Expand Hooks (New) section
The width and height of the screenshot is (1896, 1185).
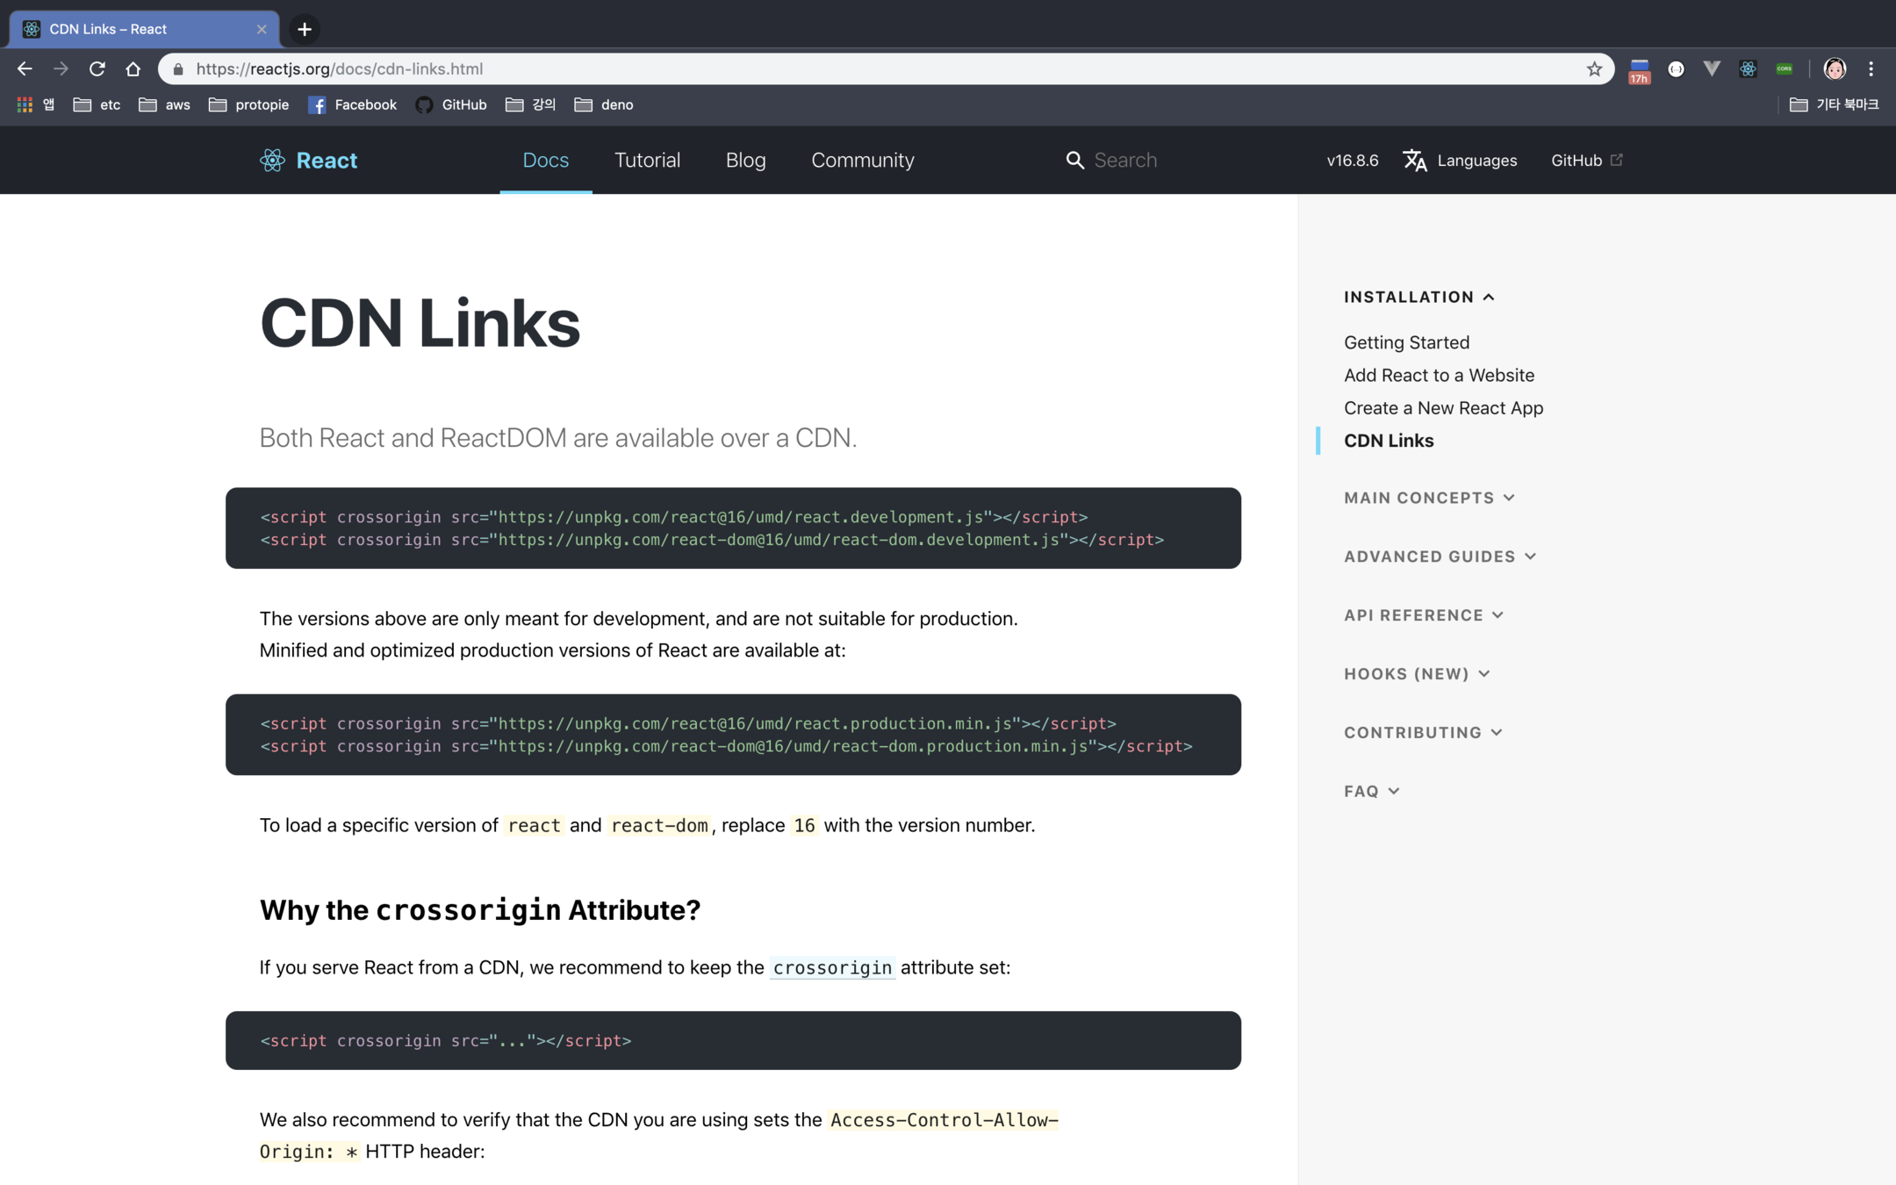(1416, 674)
